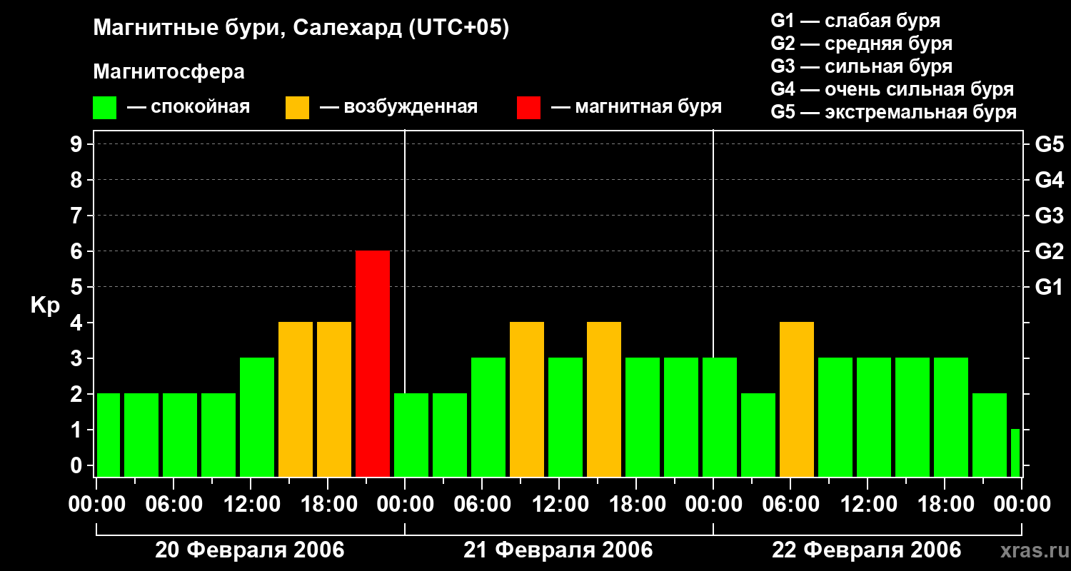
Task: Click the red 'магнитная буря' legend swatch
Action: pyautogui.click(x=529, y=108)
